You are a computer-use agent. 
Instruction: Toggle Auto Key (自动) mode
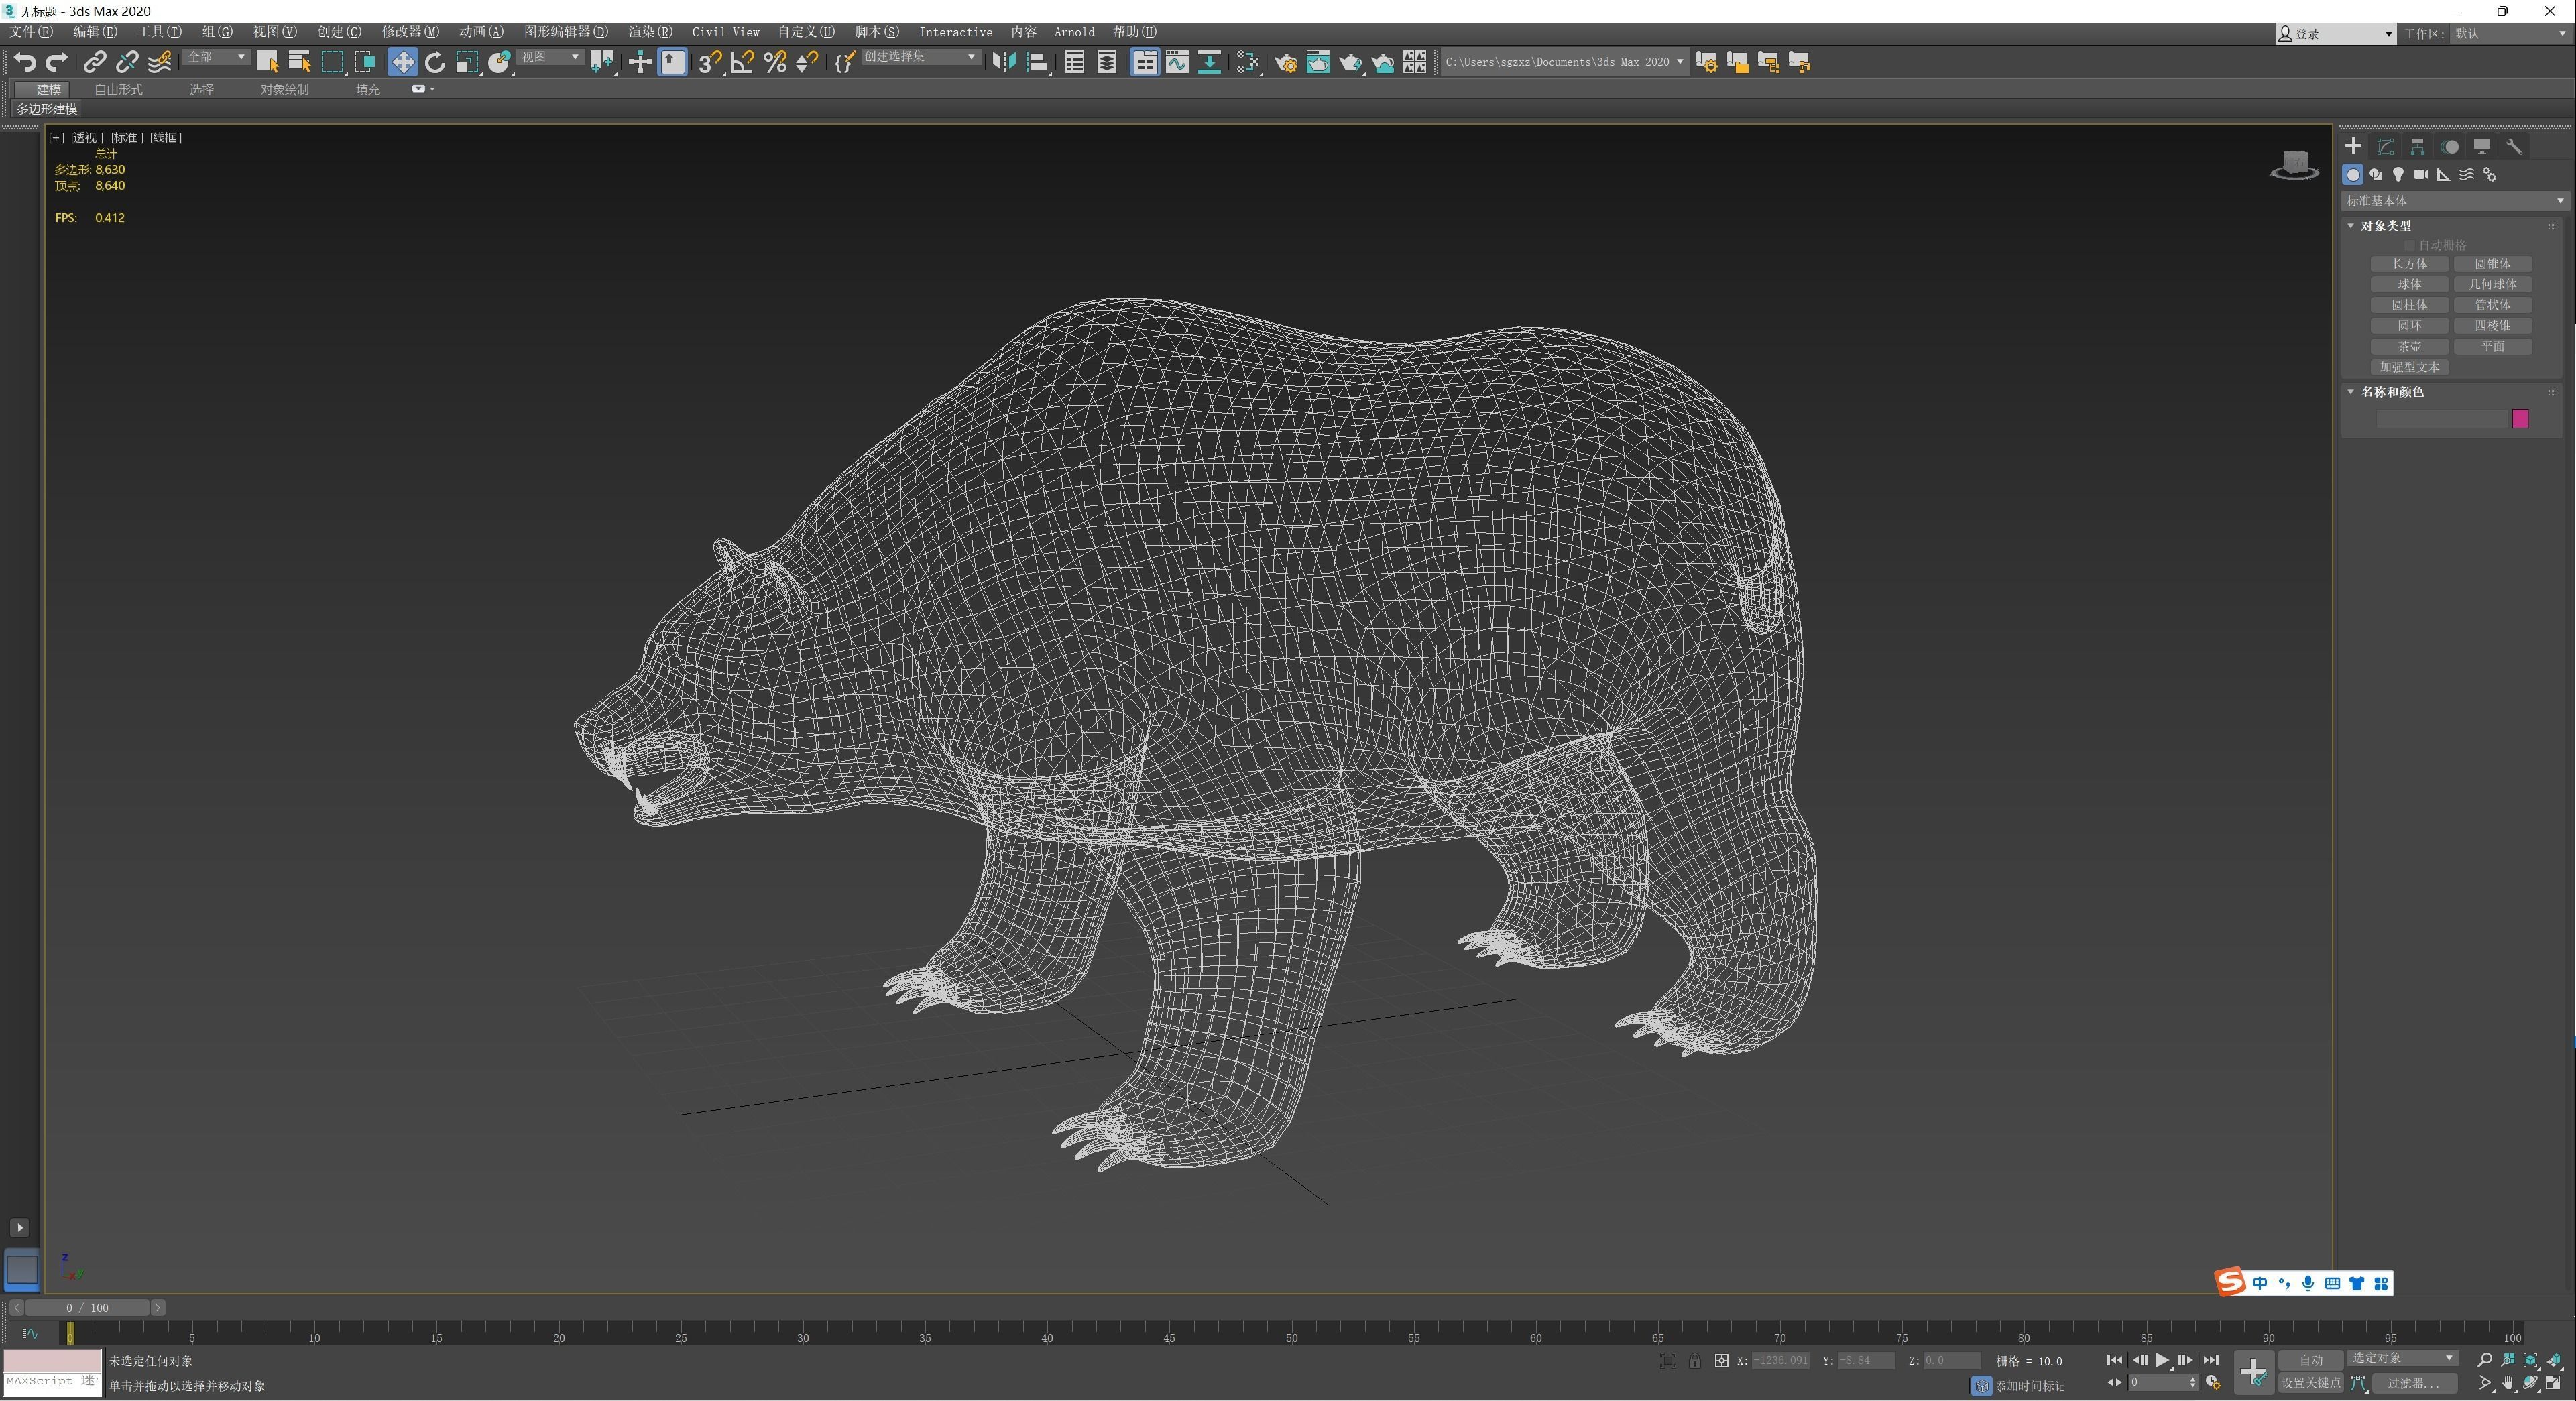[2310, 1360]
